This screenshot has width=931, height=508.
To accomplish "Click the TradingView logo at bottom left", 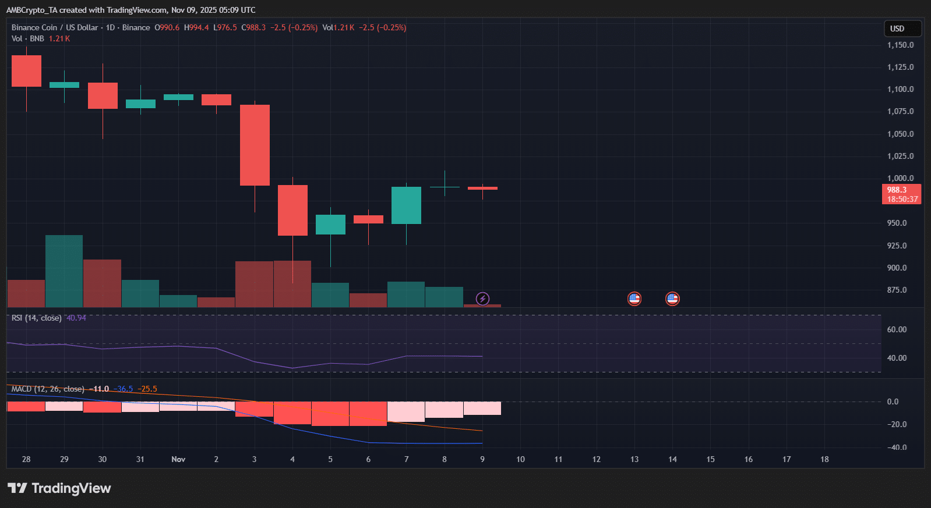I will [x=59, y=488].
